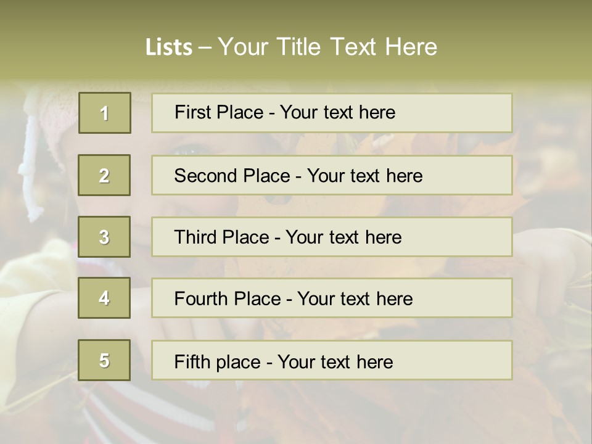The width and height of the screenshot is (592, 444).
Task: Click the child's eye in background photo
Action: point(192,148)
